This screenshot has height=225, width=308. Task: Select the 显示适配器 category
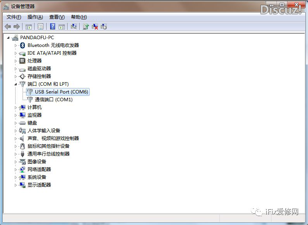click(x=39, y=185)
